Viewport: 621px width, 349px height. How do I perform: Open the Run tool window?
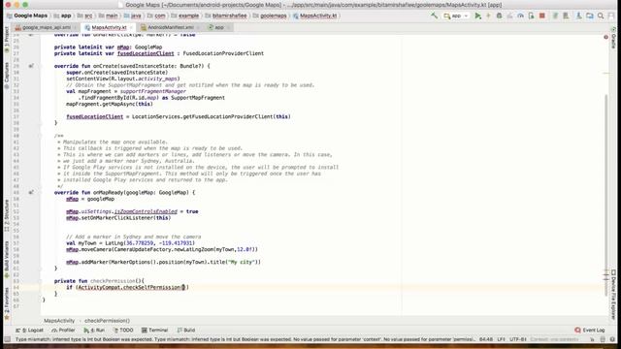click(x=94, y=330)
